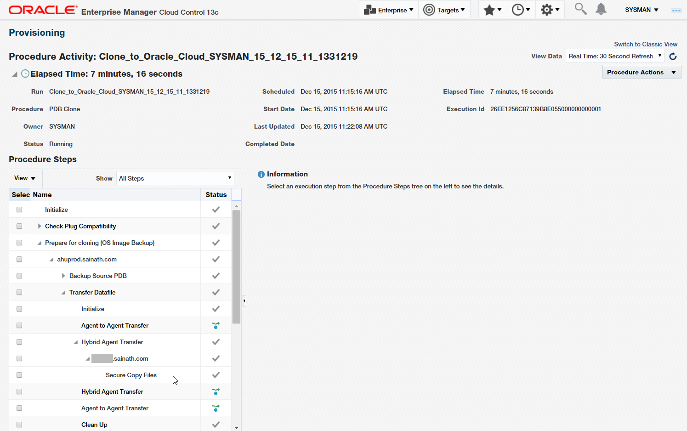Click the blue Information icon
This screenshot has height=431, width=687.
[x=261, y=174]
